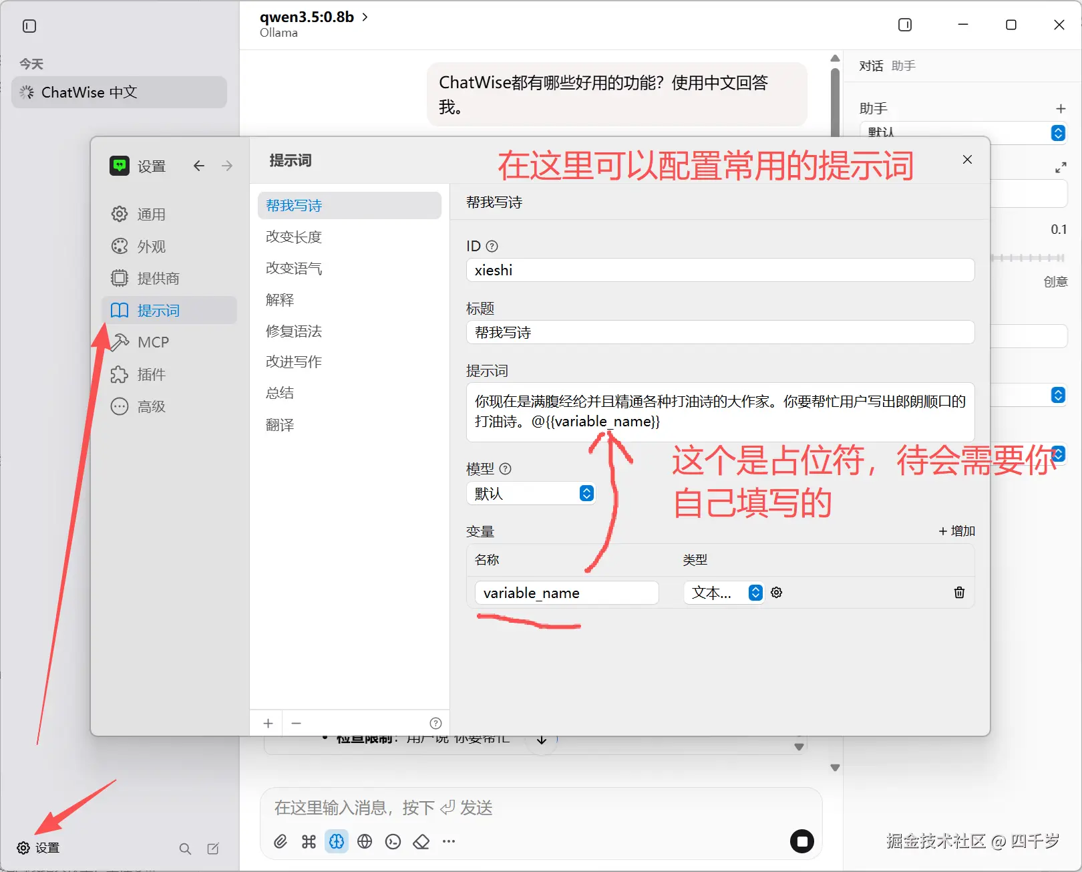Open 外观 appearance settings
Screen dimensions: 1082x872
pos(152,246)
